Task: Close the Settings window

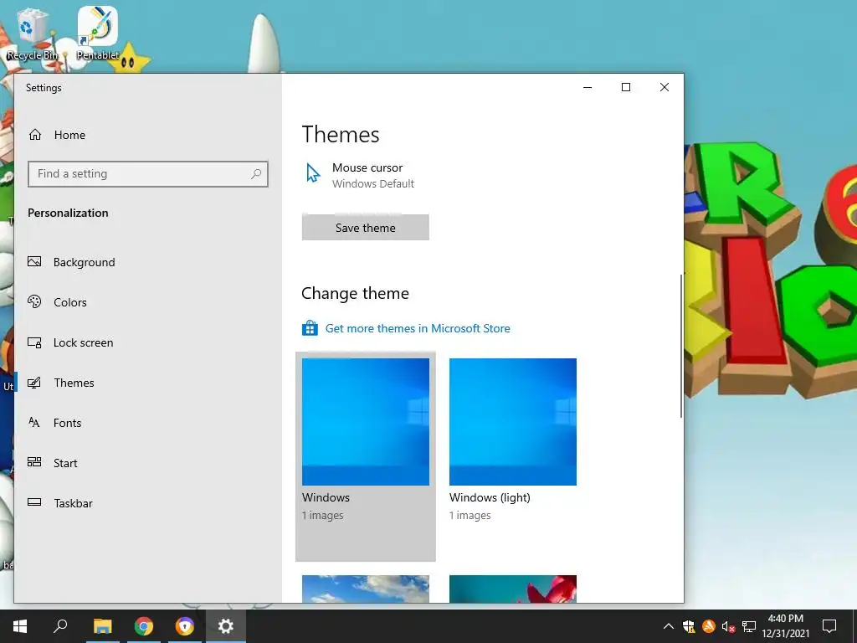Action: 664,87
